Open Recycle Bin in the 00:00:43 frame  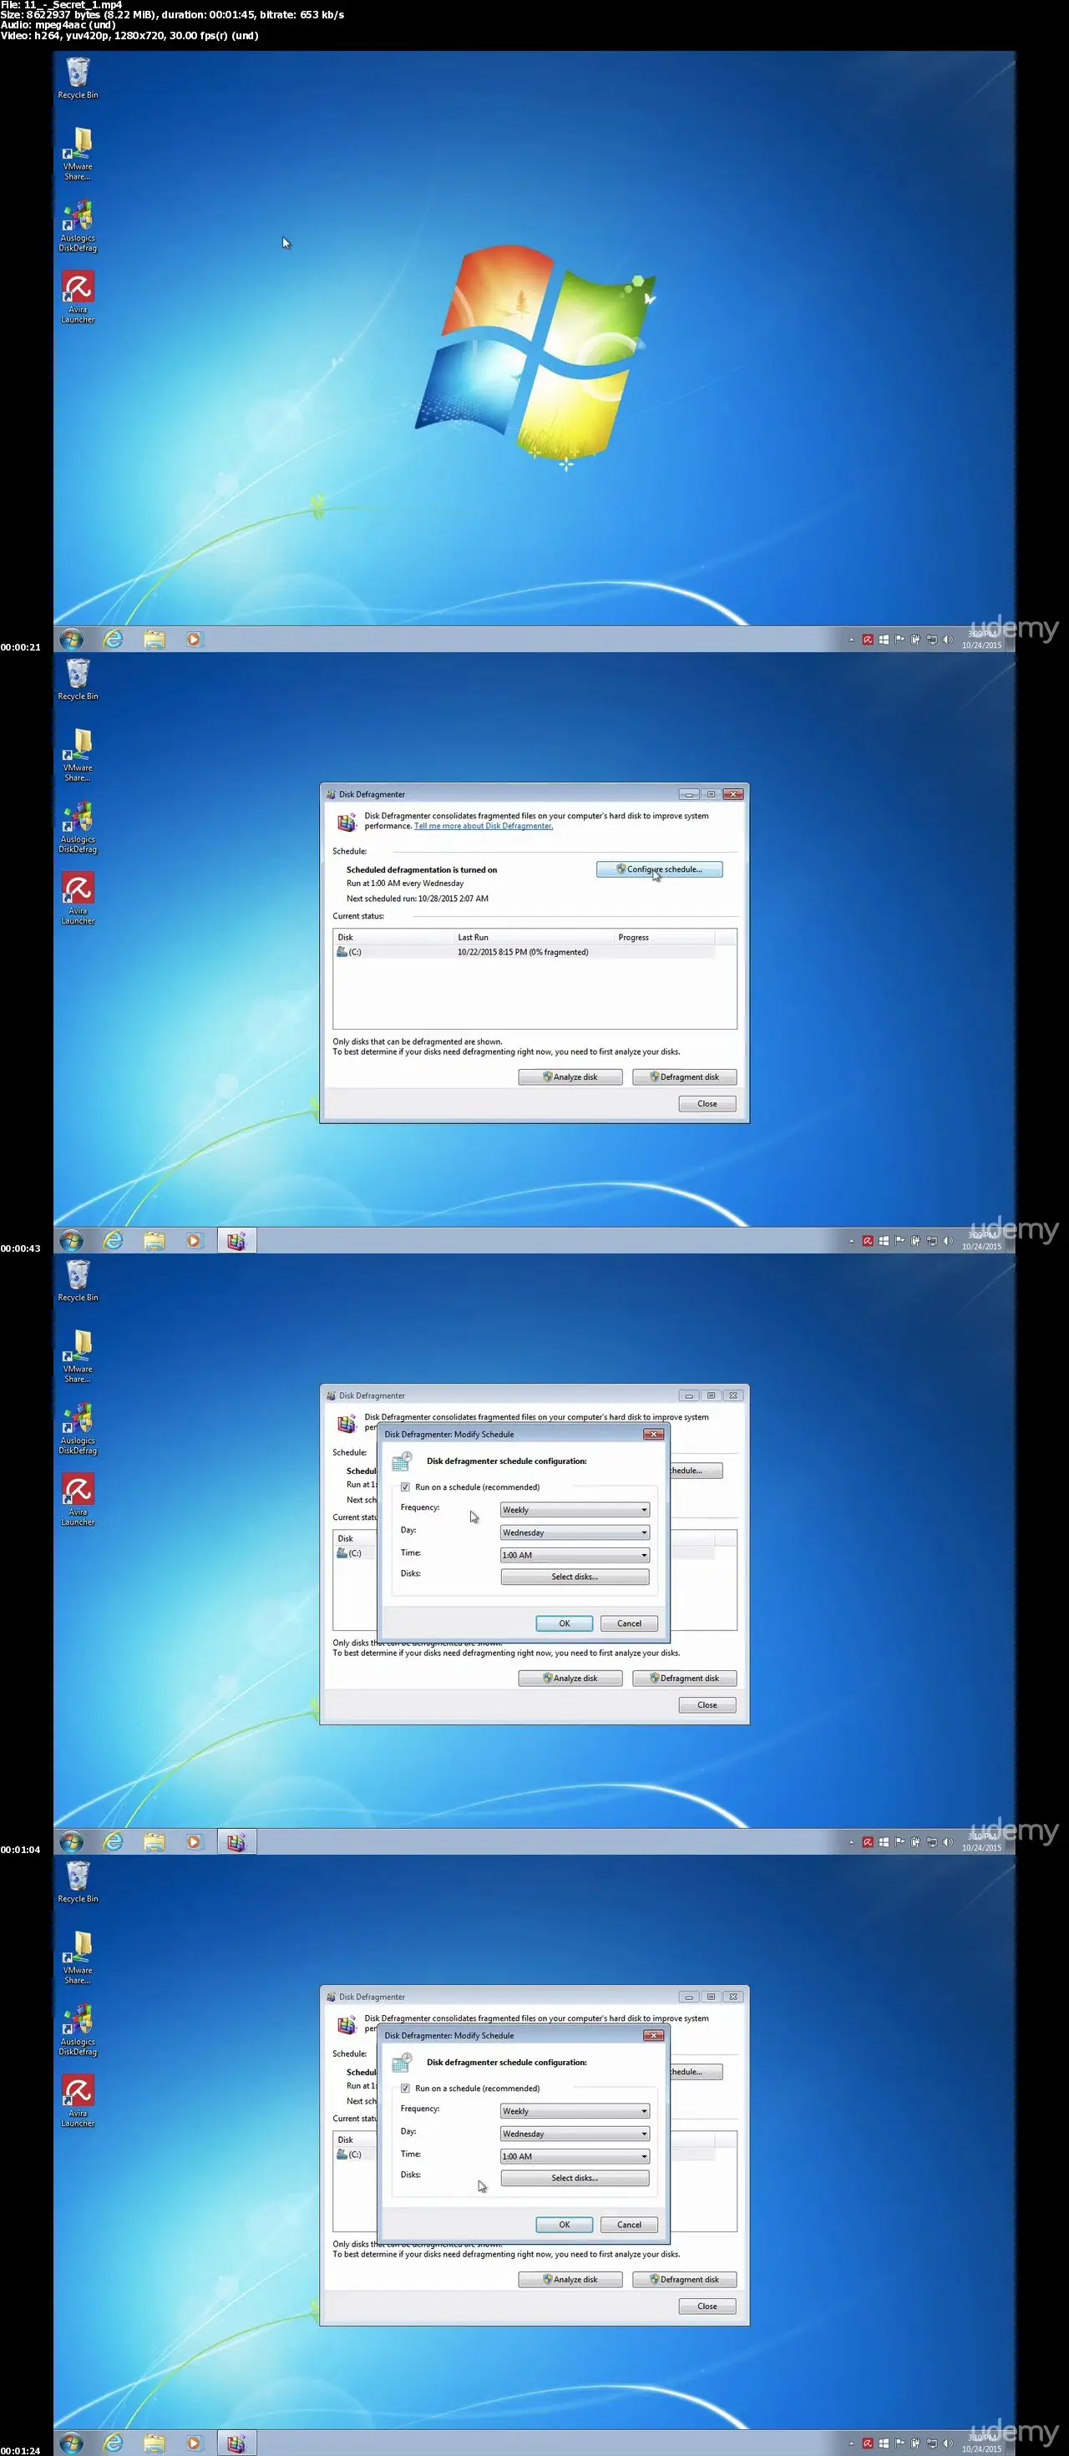pyautogui.click(x=77, y=680)
